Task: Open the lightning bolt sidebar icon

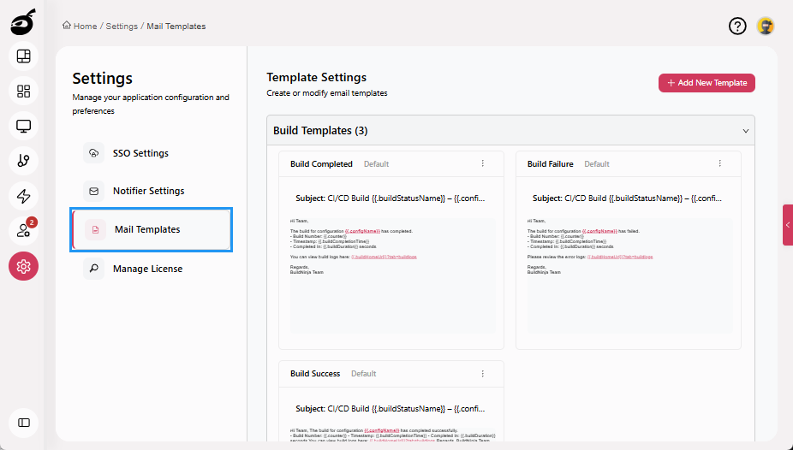Action: pyautogui.click(x=23, y=196)
